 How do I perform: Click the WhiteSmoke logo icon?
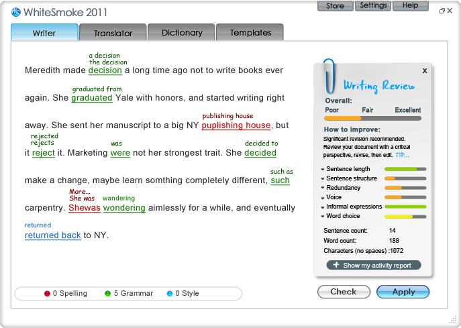click(x=16, y=12)
